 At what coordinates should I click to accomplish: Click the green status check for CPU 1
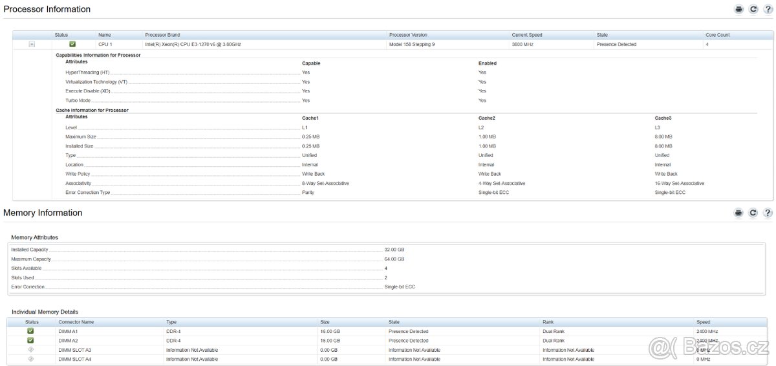(72, 44)
